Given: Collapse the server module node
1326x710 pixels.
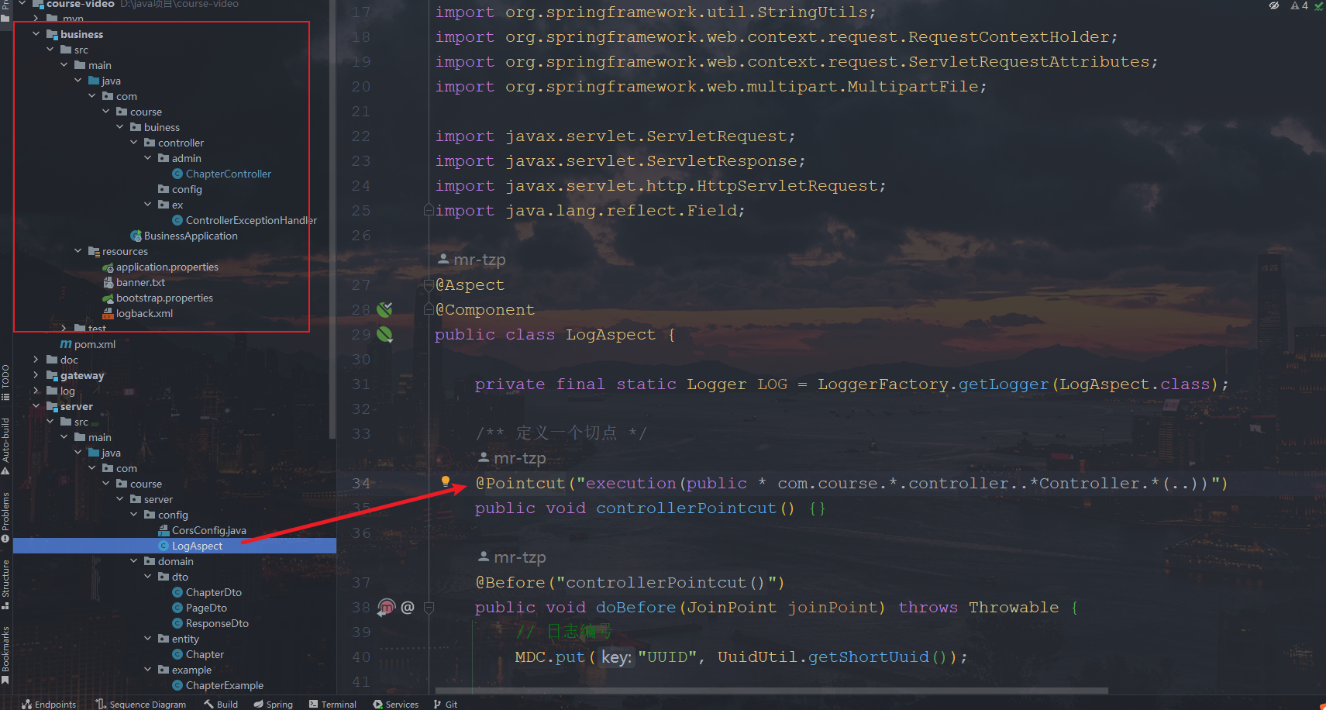Looking at the screenshot, I should 36,406.
